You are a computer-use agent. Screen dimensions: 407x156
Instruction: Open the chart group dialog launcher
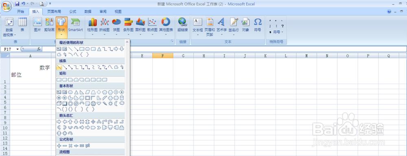coord(172,41)
